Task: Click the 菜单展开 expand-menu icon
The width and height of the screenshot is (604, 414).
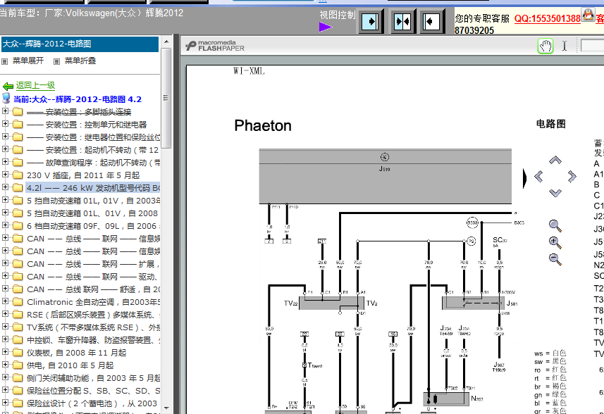Action: click(x=5, y=61)
